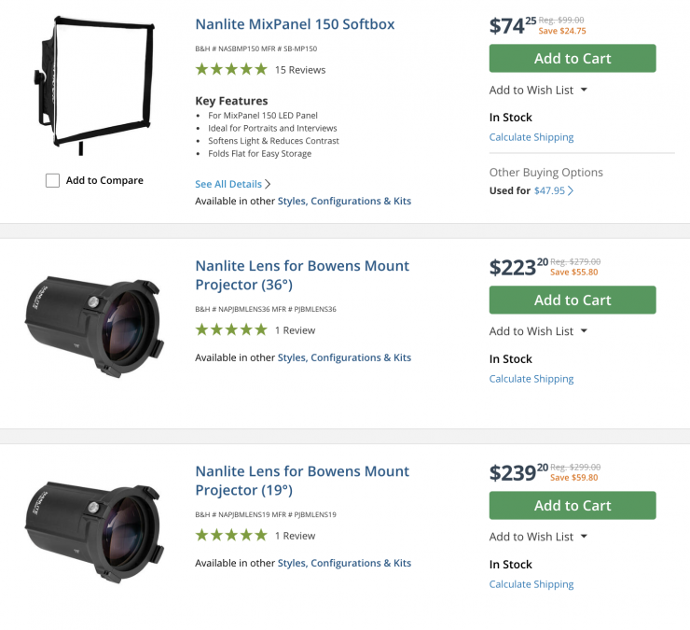The height and width of the screenshot is (630, 690).
Task: Add the 36° projector lens to cart
Action: tap(573, 301)
